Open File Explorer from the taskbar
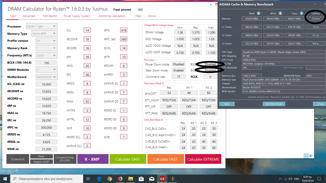The image size is (326, 183). coord(130,179)
